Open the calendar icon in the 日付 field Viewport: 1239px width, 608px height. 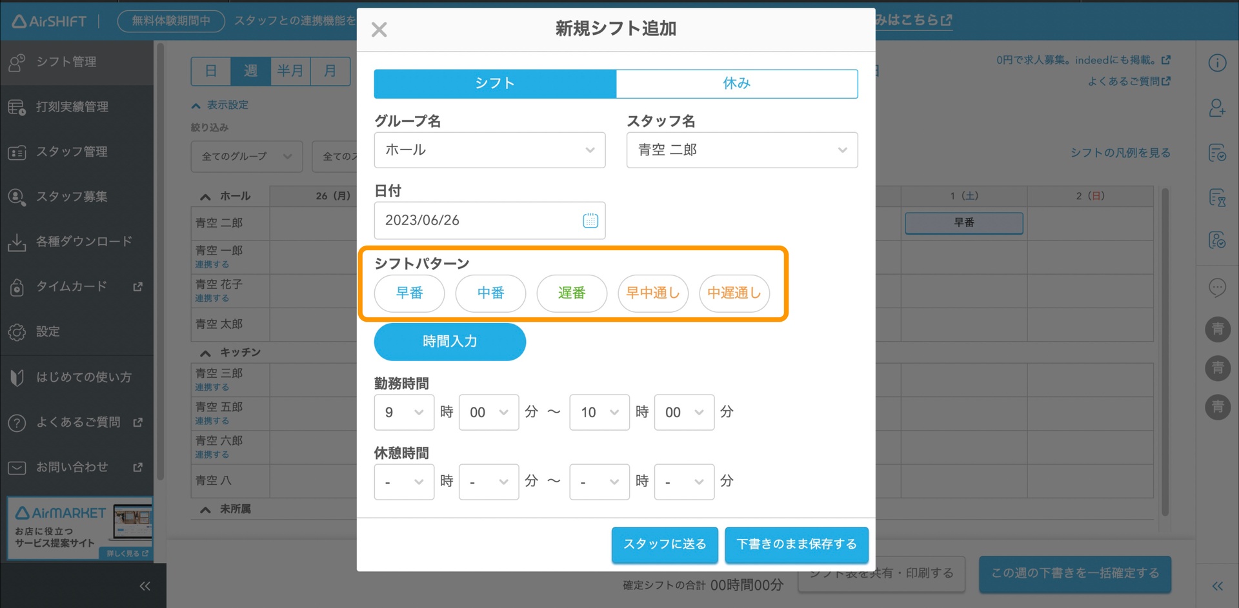click(x=589, y=220)
